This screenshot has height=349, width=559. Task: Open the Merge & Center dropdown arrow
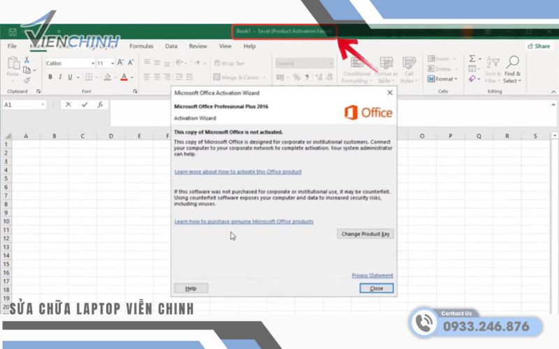point(265,77)
